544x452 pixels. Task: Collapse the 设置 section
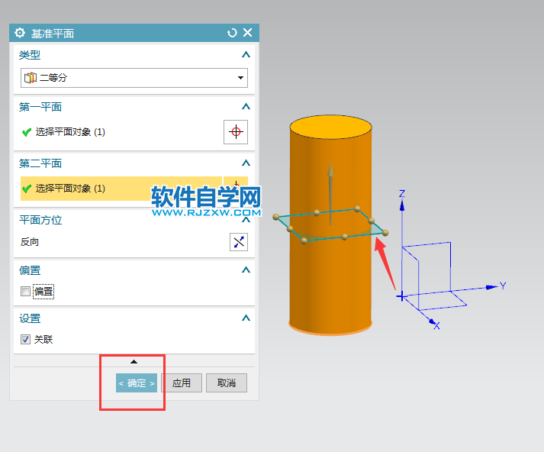[x=246, y=318]
